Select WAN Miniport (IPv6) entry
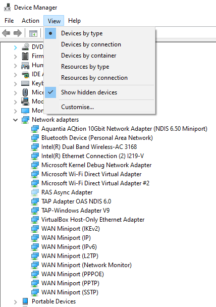 69,247
